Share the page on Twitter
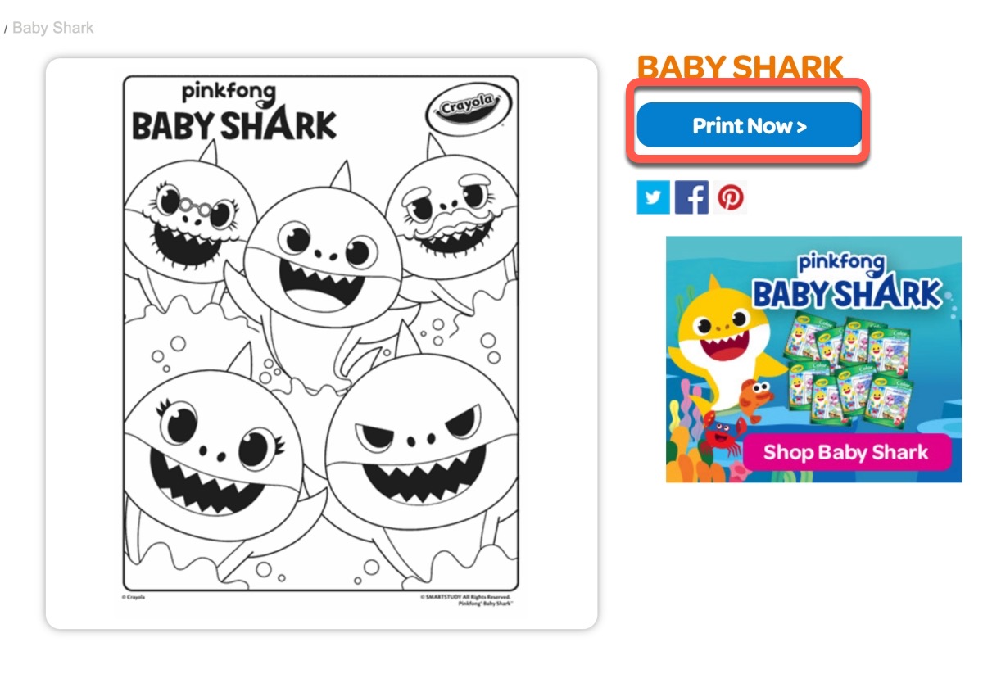The height and width of the screenshot is (674, 983). [x=653, y=197]
